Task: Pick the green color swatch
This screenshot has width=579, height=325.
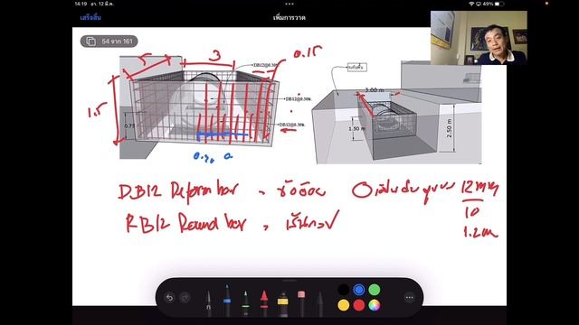Action: tap(374, 290)
